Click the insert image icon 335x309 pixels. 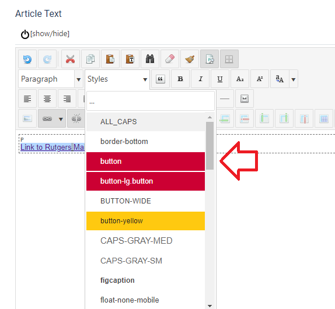27,118
